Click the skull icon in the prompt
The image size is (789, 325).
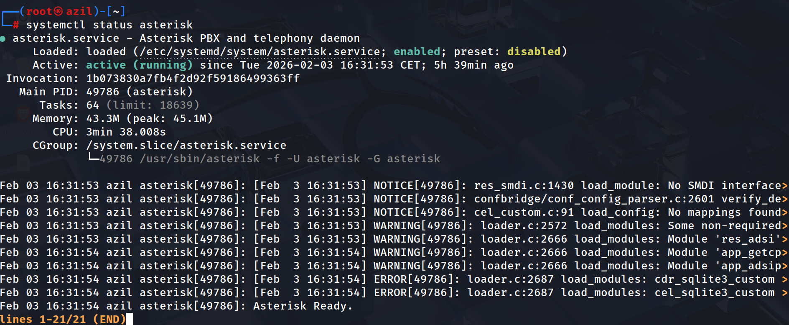[x=59, y=11]
